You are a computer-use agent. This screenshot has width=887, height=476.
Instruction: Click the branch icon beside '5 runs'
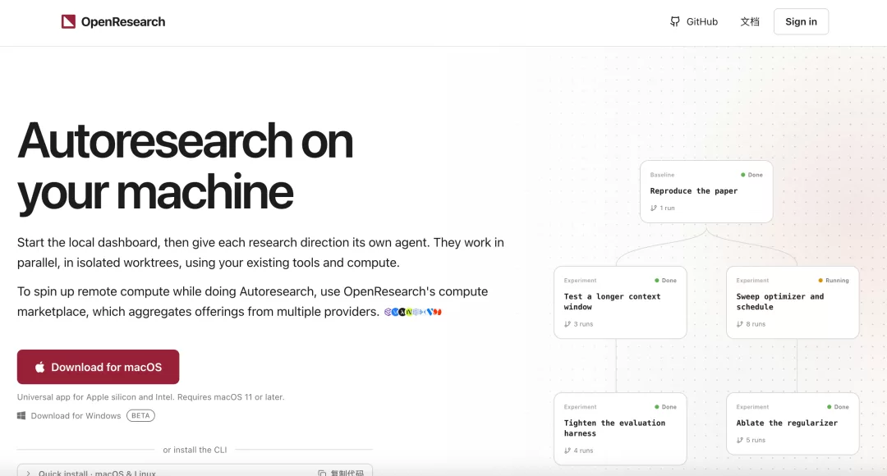[x=740, y=440]
